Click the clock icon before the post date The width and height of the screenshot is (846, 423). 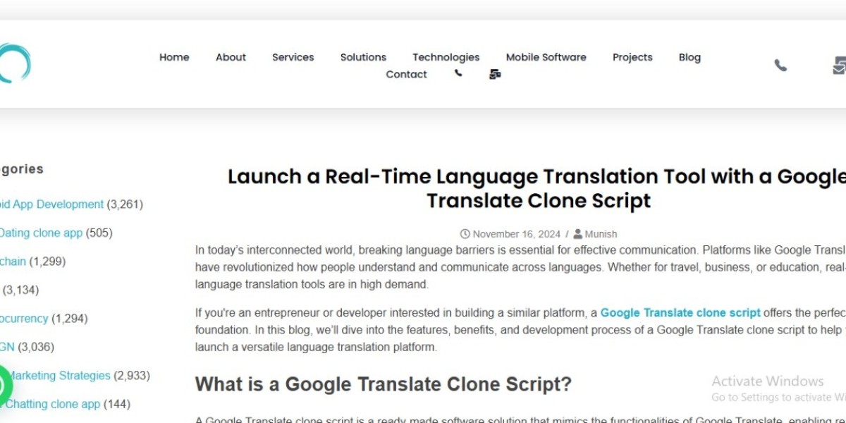point(465,234)
